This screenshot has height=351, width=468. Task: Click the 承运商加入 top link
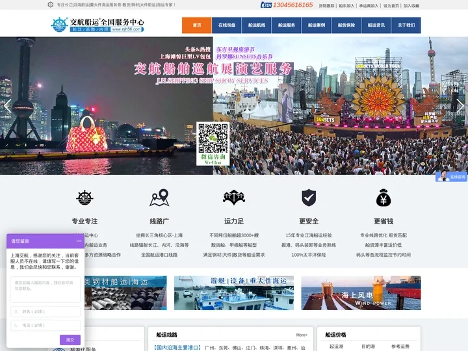pos(369,6)
